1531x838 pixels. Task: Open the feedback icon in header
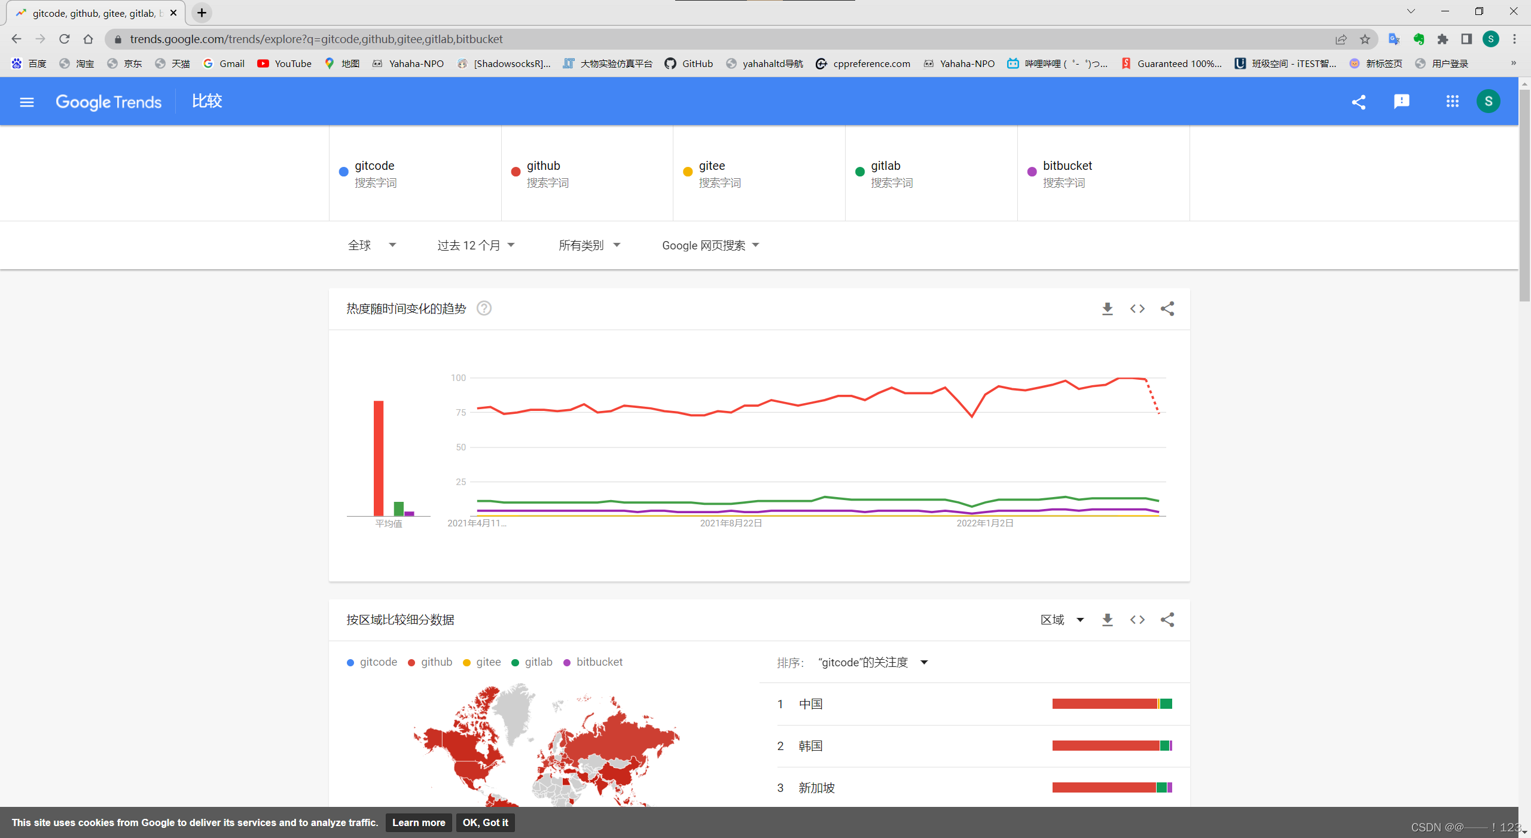coord(1401,102)
